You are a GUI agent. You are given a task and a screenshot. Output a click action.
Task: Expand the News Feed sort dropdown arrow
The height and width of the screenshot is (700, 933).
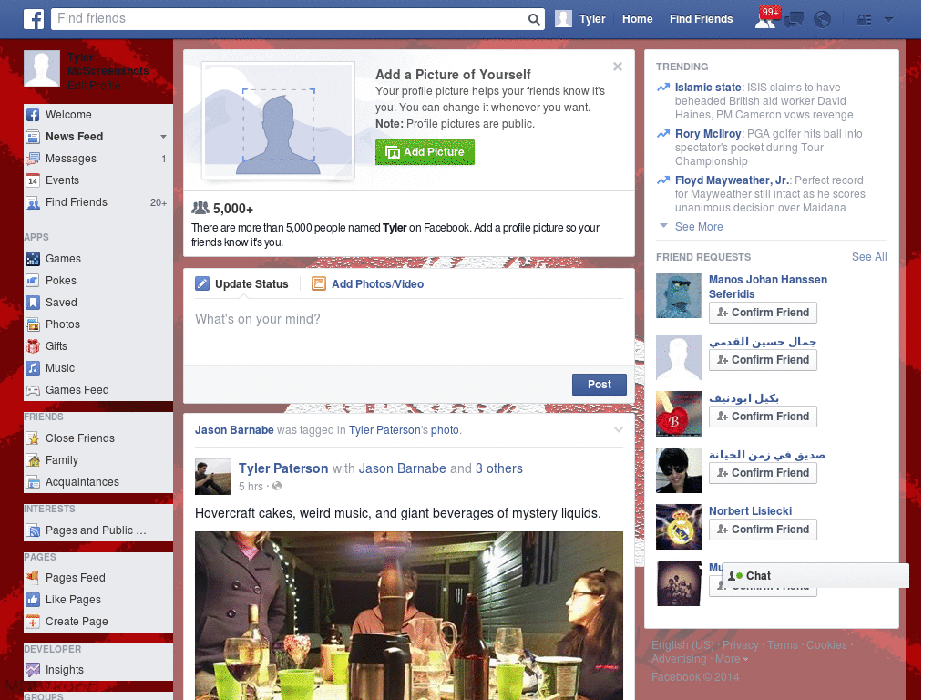click(x=163, y=137)
